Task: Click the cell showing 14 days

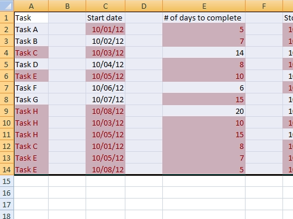Action: [204, 53]
